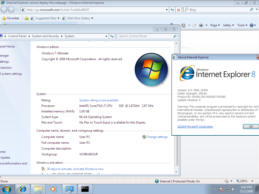This screenshot has width=259, height=194.
Task: Click the Command Prompt taskbar icon
Action: (x=85, y=189)
